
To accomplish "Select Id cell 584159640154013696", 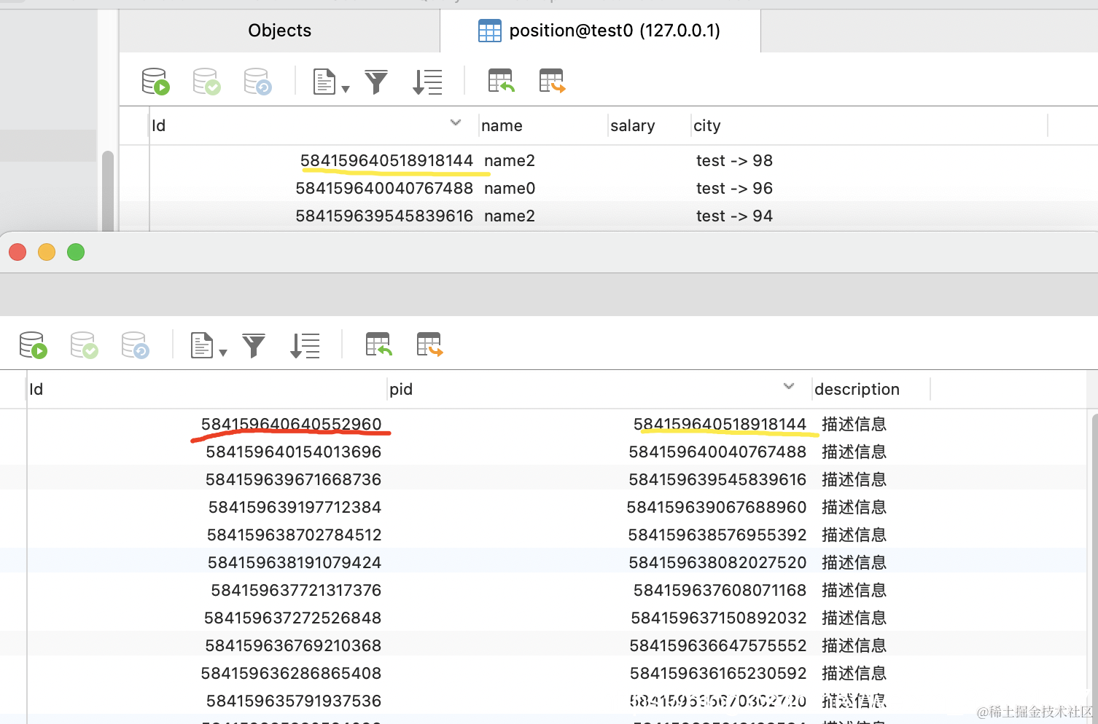I will [x=293, y=452].
